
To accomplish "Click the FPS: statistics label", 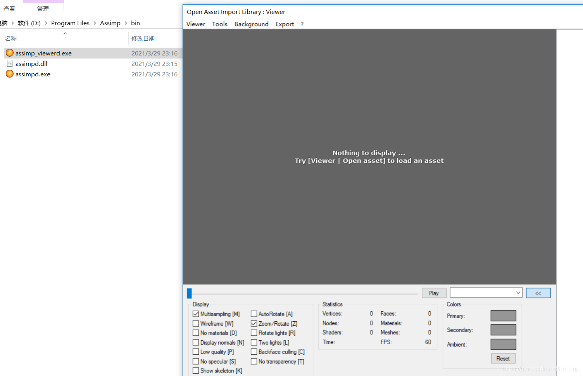I will (x=386, y=342).
